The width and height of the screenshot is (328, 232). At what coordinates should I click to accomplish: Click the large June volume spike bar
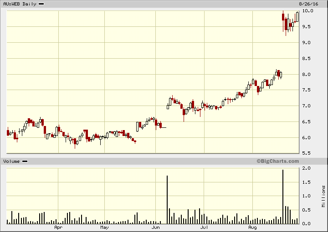click(167, 200)
